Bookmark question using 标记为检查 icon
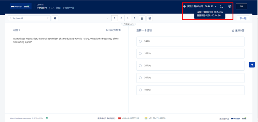This screenshot has width=258, height=122. pyautogui.click(x=107, y=30)
